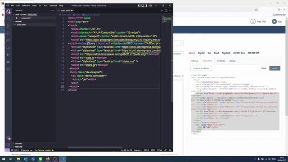
Task: Click the Firefox shield icon in toolbar
Action: [x=279, y=9]
